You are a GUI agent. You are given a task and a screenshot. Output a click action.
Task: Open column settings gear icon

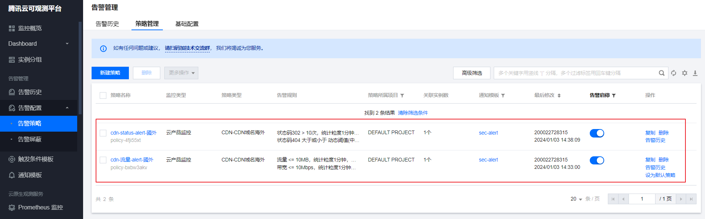click(x=685, y=73)
